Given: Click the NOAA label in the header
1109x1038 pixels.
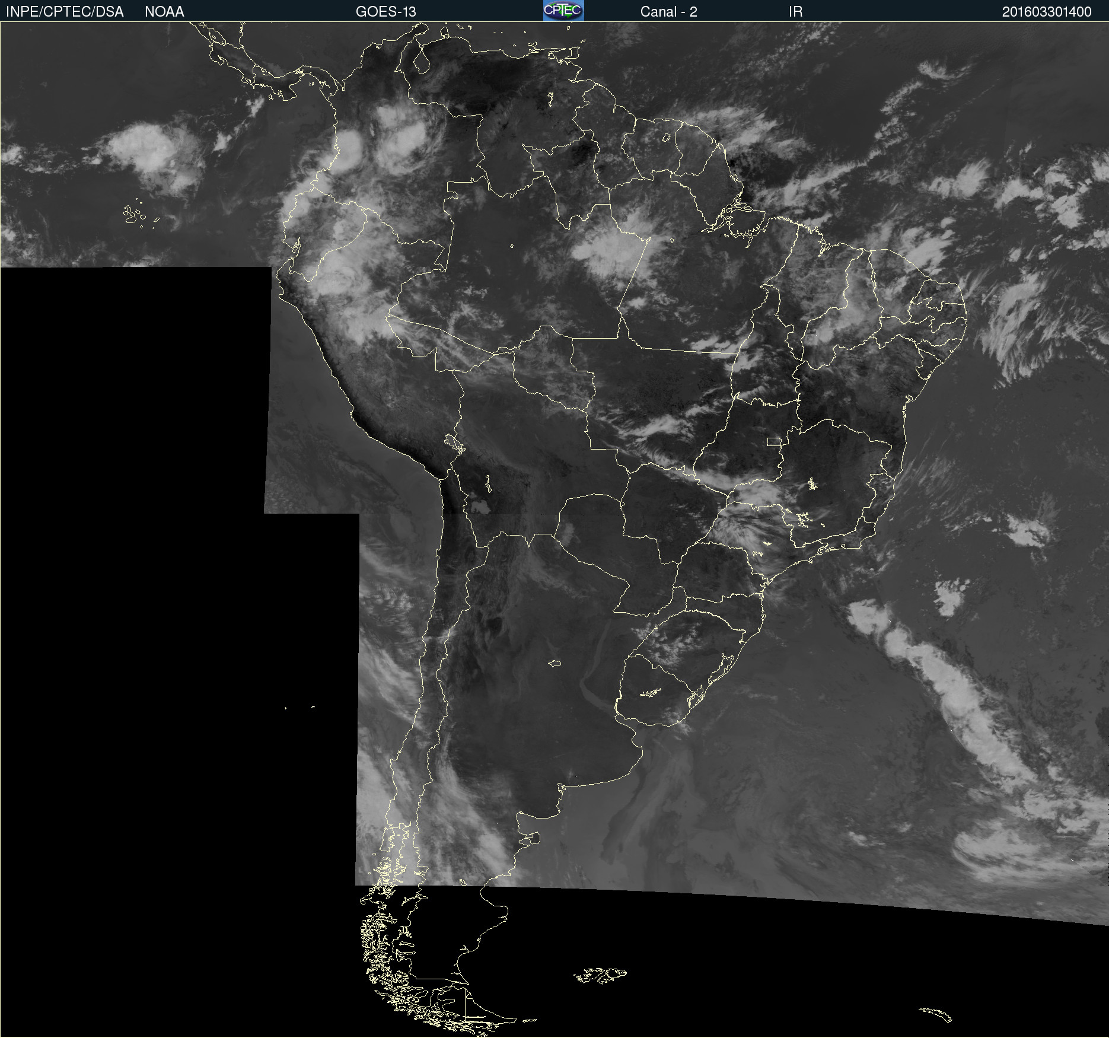Looking at the screenshot, I should point(164,12).
